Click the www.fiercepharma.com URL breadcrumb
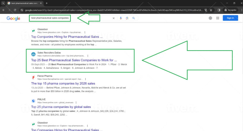 point(60,79)
